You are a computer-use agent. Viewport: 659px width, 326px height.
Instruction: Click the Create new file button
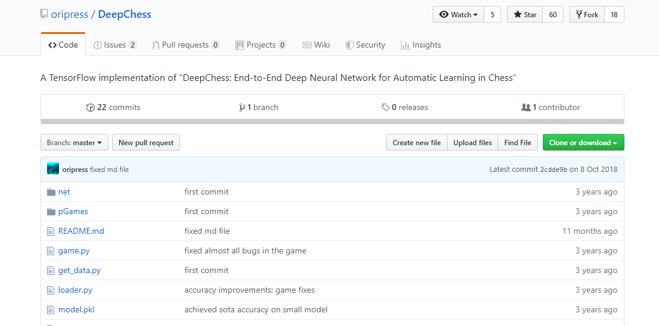click(416, 143)
